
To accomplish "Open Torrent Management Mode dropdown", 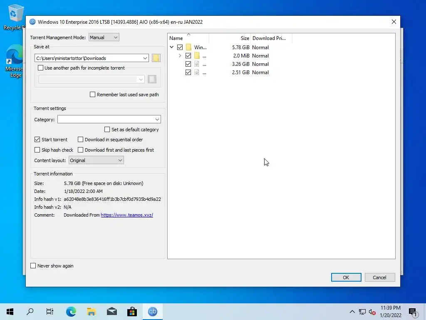I will [x=104, y=37].
